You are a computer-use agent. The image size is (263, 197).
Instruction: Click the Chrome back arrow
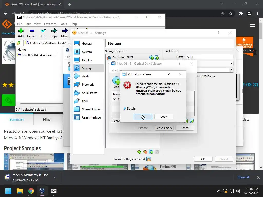(x=6, y=13)
